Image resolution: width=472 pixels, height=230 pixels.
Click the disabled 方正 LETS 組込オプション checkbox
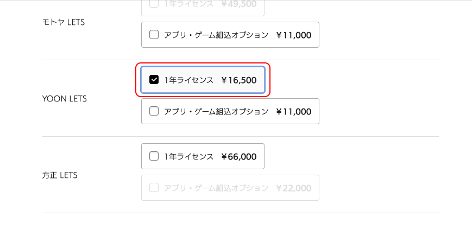[x=154, y=188]
